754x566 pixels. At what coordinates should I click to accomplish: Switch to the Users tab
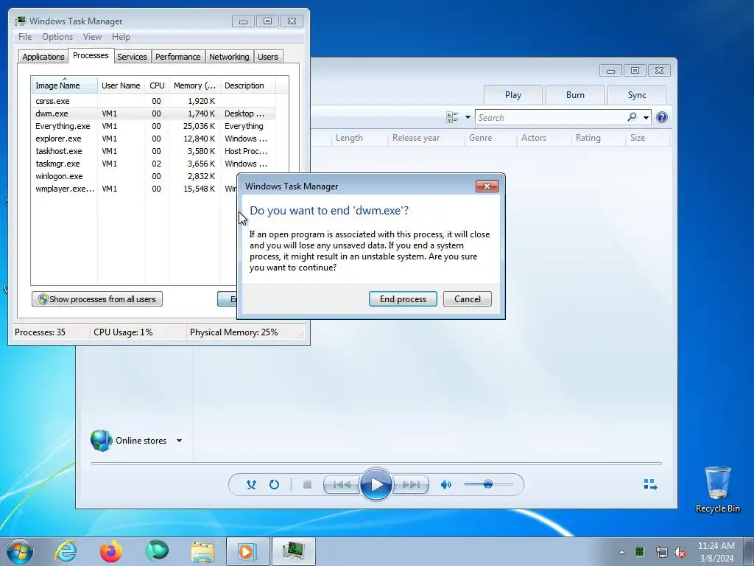click(268, 57)
